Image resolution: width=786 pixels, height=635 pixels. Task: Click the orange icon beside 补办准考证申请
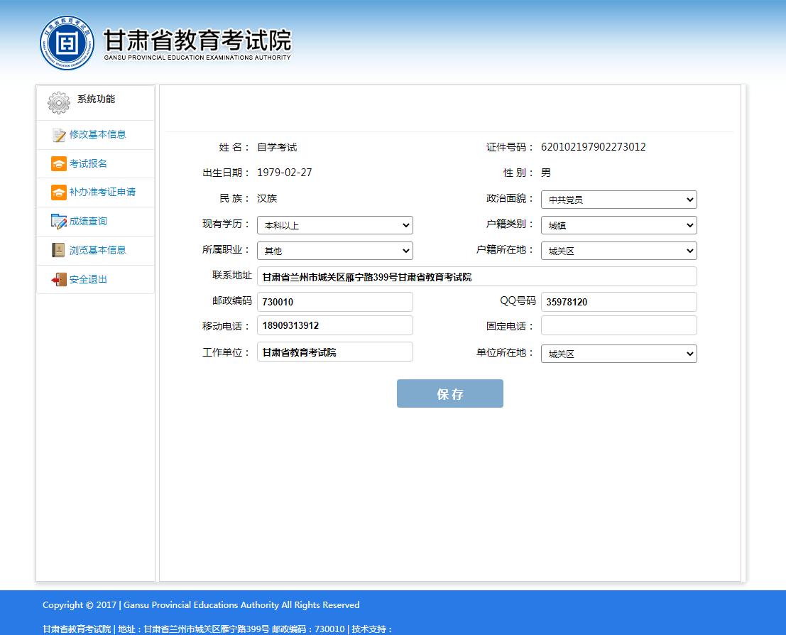(x=59, y=192)
